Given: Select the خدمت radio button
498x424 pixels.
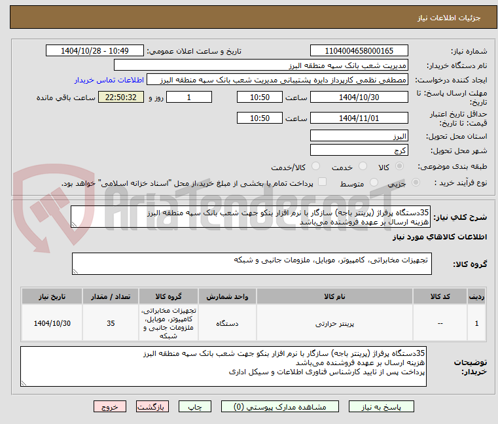Looking at the screenshot, I should click(363, 166).
